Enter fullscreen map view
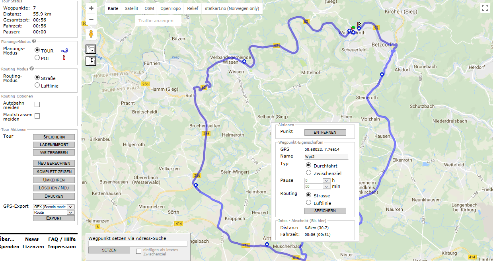The width and height of the screenshot is (493, 261). 485,8
